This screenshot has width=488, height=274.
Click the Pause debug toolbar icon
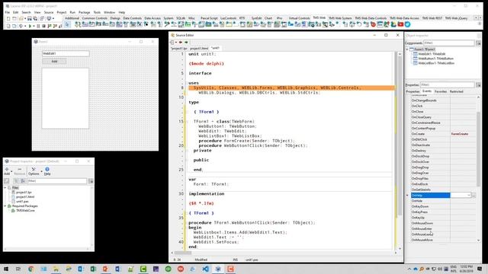[x=38, y=26]
